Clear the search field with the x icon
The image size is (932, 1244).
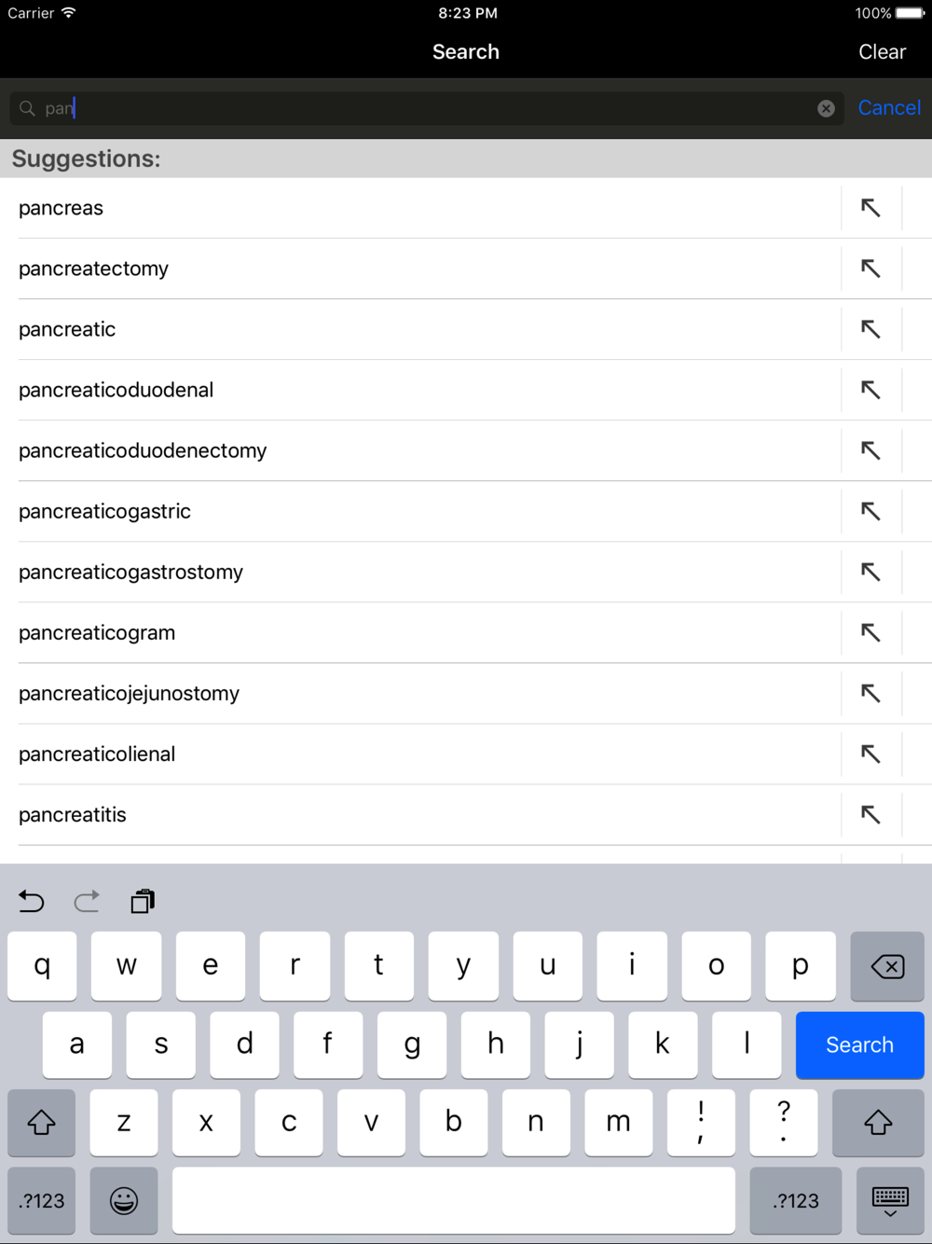(826, 108)
